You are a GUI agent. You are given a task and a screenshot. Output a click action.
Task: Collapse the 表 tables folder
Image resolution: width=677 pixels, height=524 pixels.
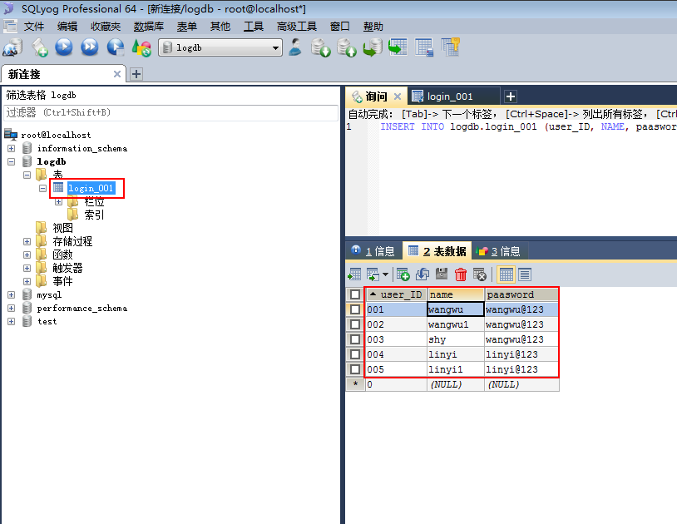pos(27,175)
